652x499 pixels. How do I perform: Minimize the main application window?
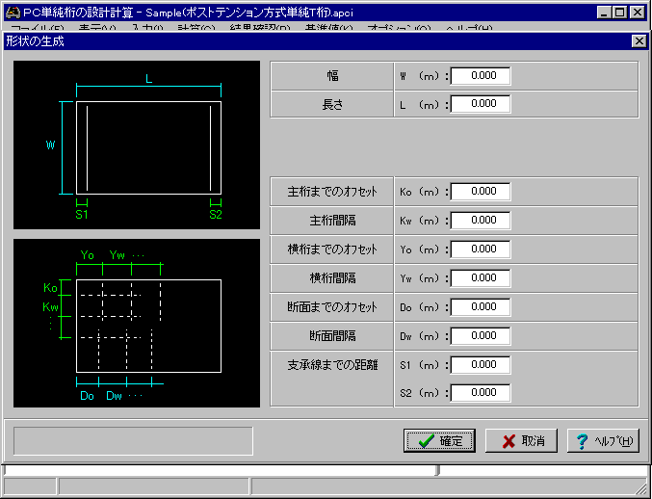[x=604, y=13]
